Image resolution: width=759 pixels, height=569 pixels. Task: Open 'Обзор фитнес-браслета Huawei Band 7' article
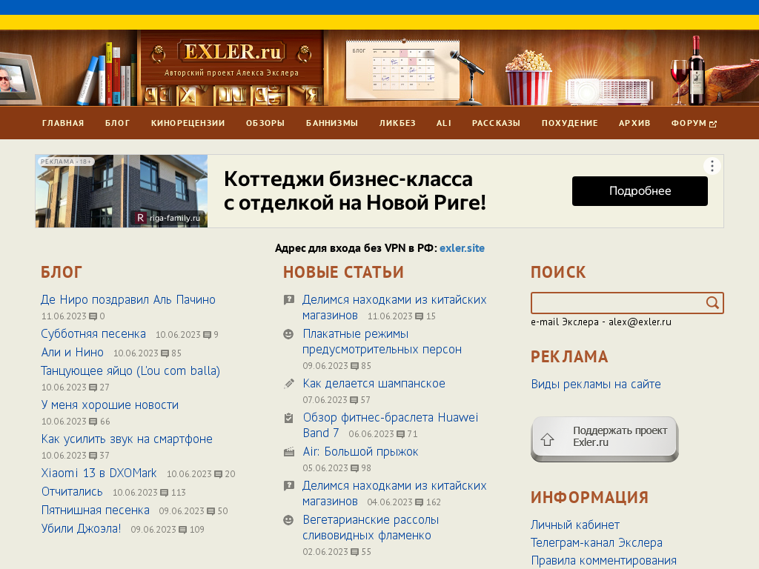[x=390, y=425]
